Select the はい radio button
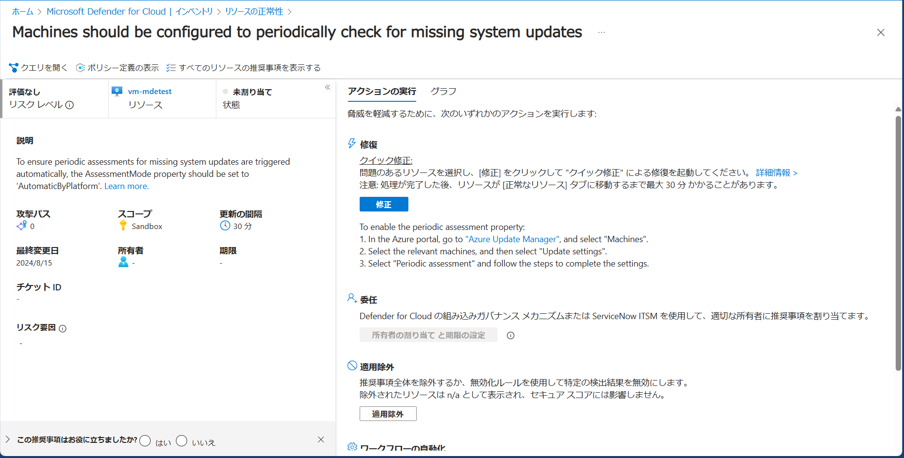This screenshot has width=904, height=458. point(145,441)
